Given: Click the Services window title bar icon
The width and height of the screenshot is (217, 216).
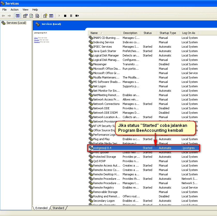Looking at the screenshot, I should pyautogui.click(x=3, y=3).
